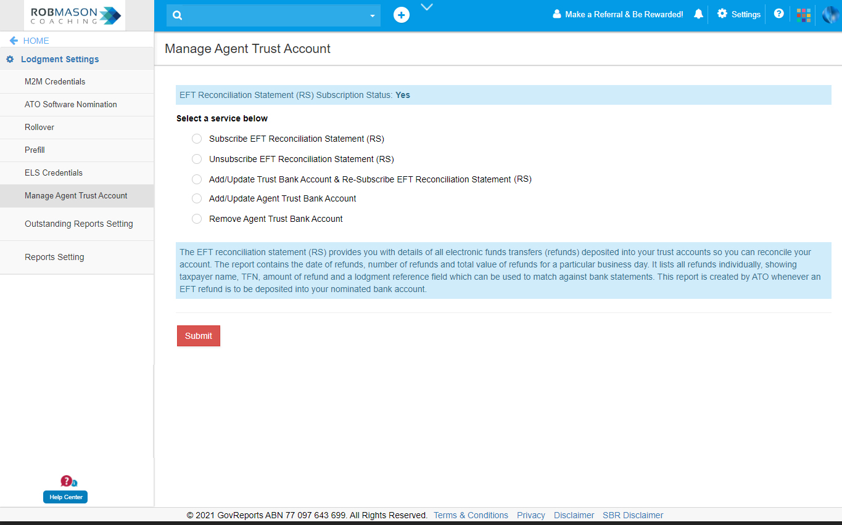This screenshot has width=842, height=525.
Task: Open the notifications bell
Action: pos(698,14)
